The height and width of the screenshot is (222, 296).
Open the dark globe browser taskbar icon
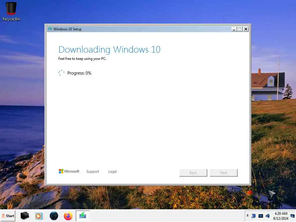54,216
